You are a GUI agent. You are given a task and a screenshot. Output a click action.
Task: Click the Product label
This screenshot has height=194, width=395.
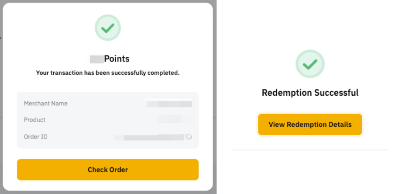[x=34, y=120]
